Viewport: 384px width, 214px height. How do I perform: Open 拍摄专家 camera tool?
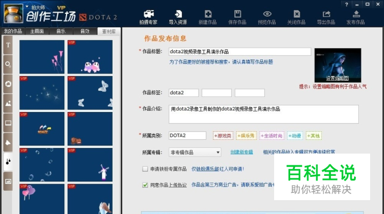148,17
